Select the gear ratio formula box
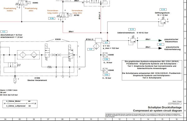 click(20, 104)
